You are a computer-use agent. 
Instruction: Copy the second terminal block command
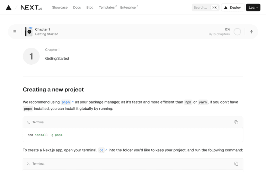click(236, 164)
